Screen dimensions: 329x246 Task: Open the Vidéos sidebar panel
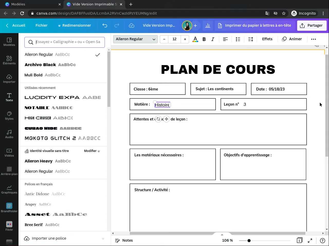[9, 153]
